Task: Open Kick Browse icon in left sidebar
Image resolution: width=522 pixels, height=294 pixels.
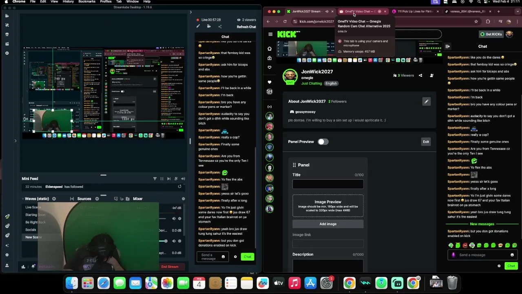Action: 269,58
